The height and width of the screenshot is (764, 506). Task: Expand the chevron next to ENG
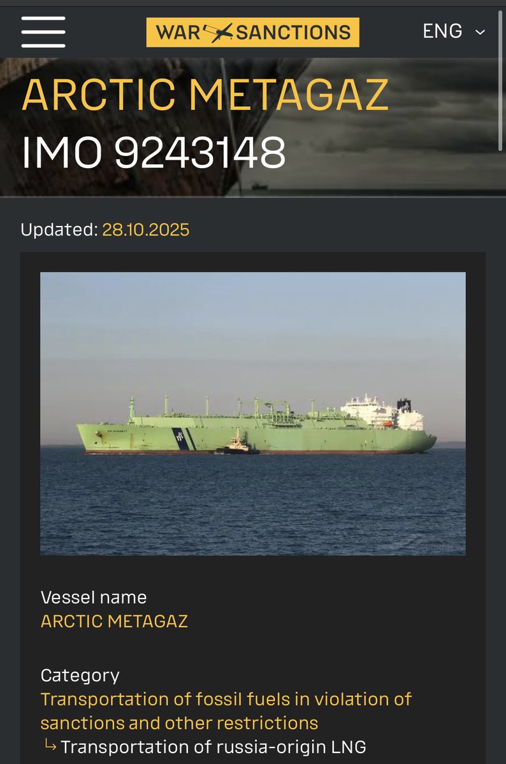480,32
